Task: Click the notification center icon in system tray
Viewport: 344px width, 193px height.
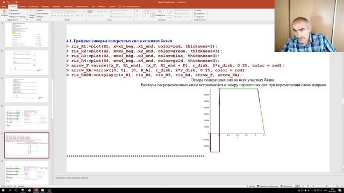Action: (340, 190)
